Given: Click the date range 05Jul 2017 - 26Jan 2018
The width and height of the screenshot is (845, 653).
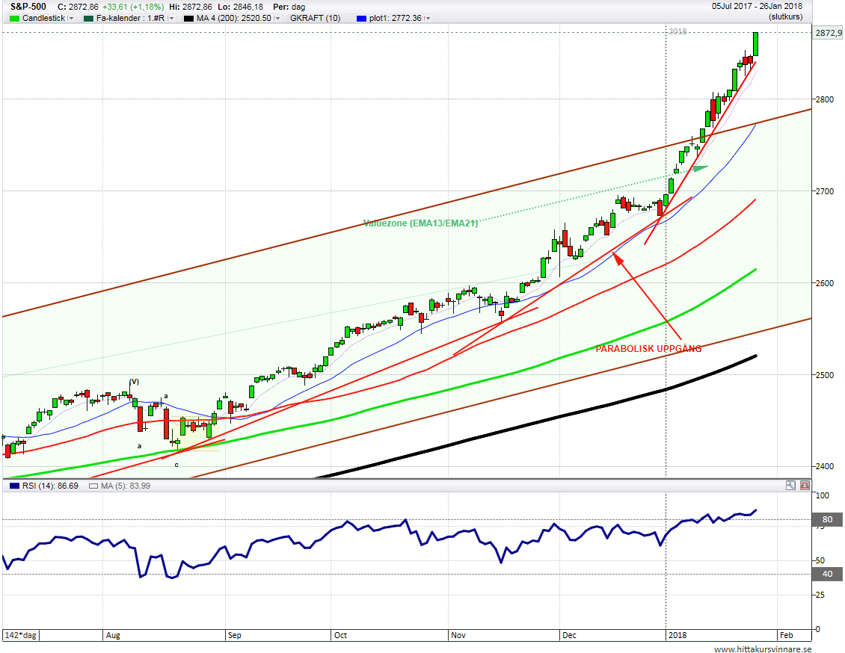Looking at the screenshot, I should [758, 7].
